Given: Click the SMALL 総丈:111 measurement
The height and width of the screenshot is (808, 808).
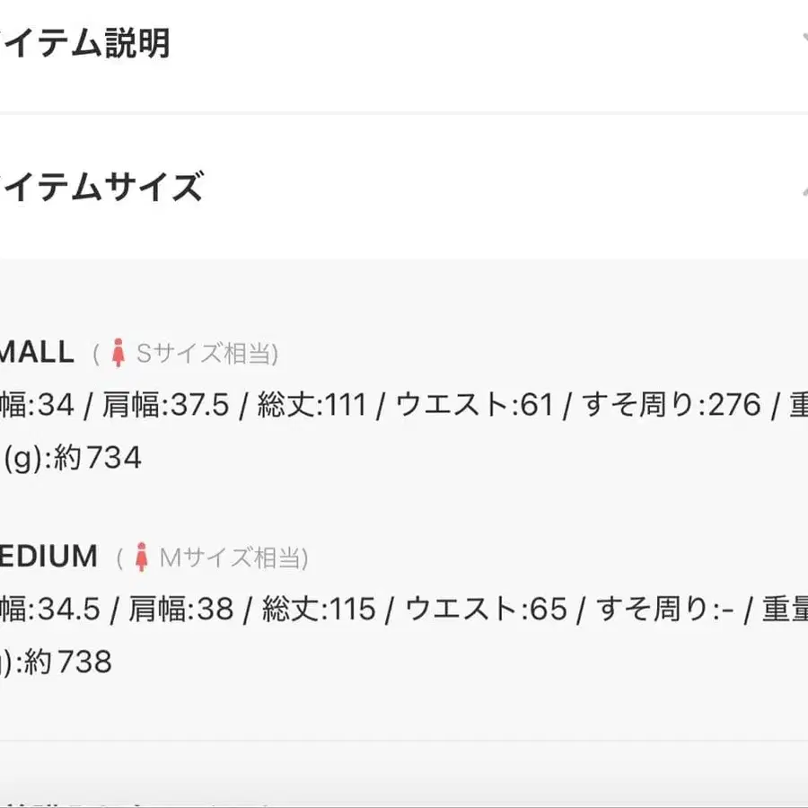Looking at the screenshot, I should pyautogui.click(x=312, y=405).
